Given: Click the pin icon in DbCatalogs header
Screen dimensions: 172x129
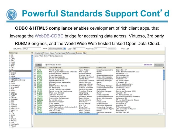Looking at the screenshot, I should [32, 53].
